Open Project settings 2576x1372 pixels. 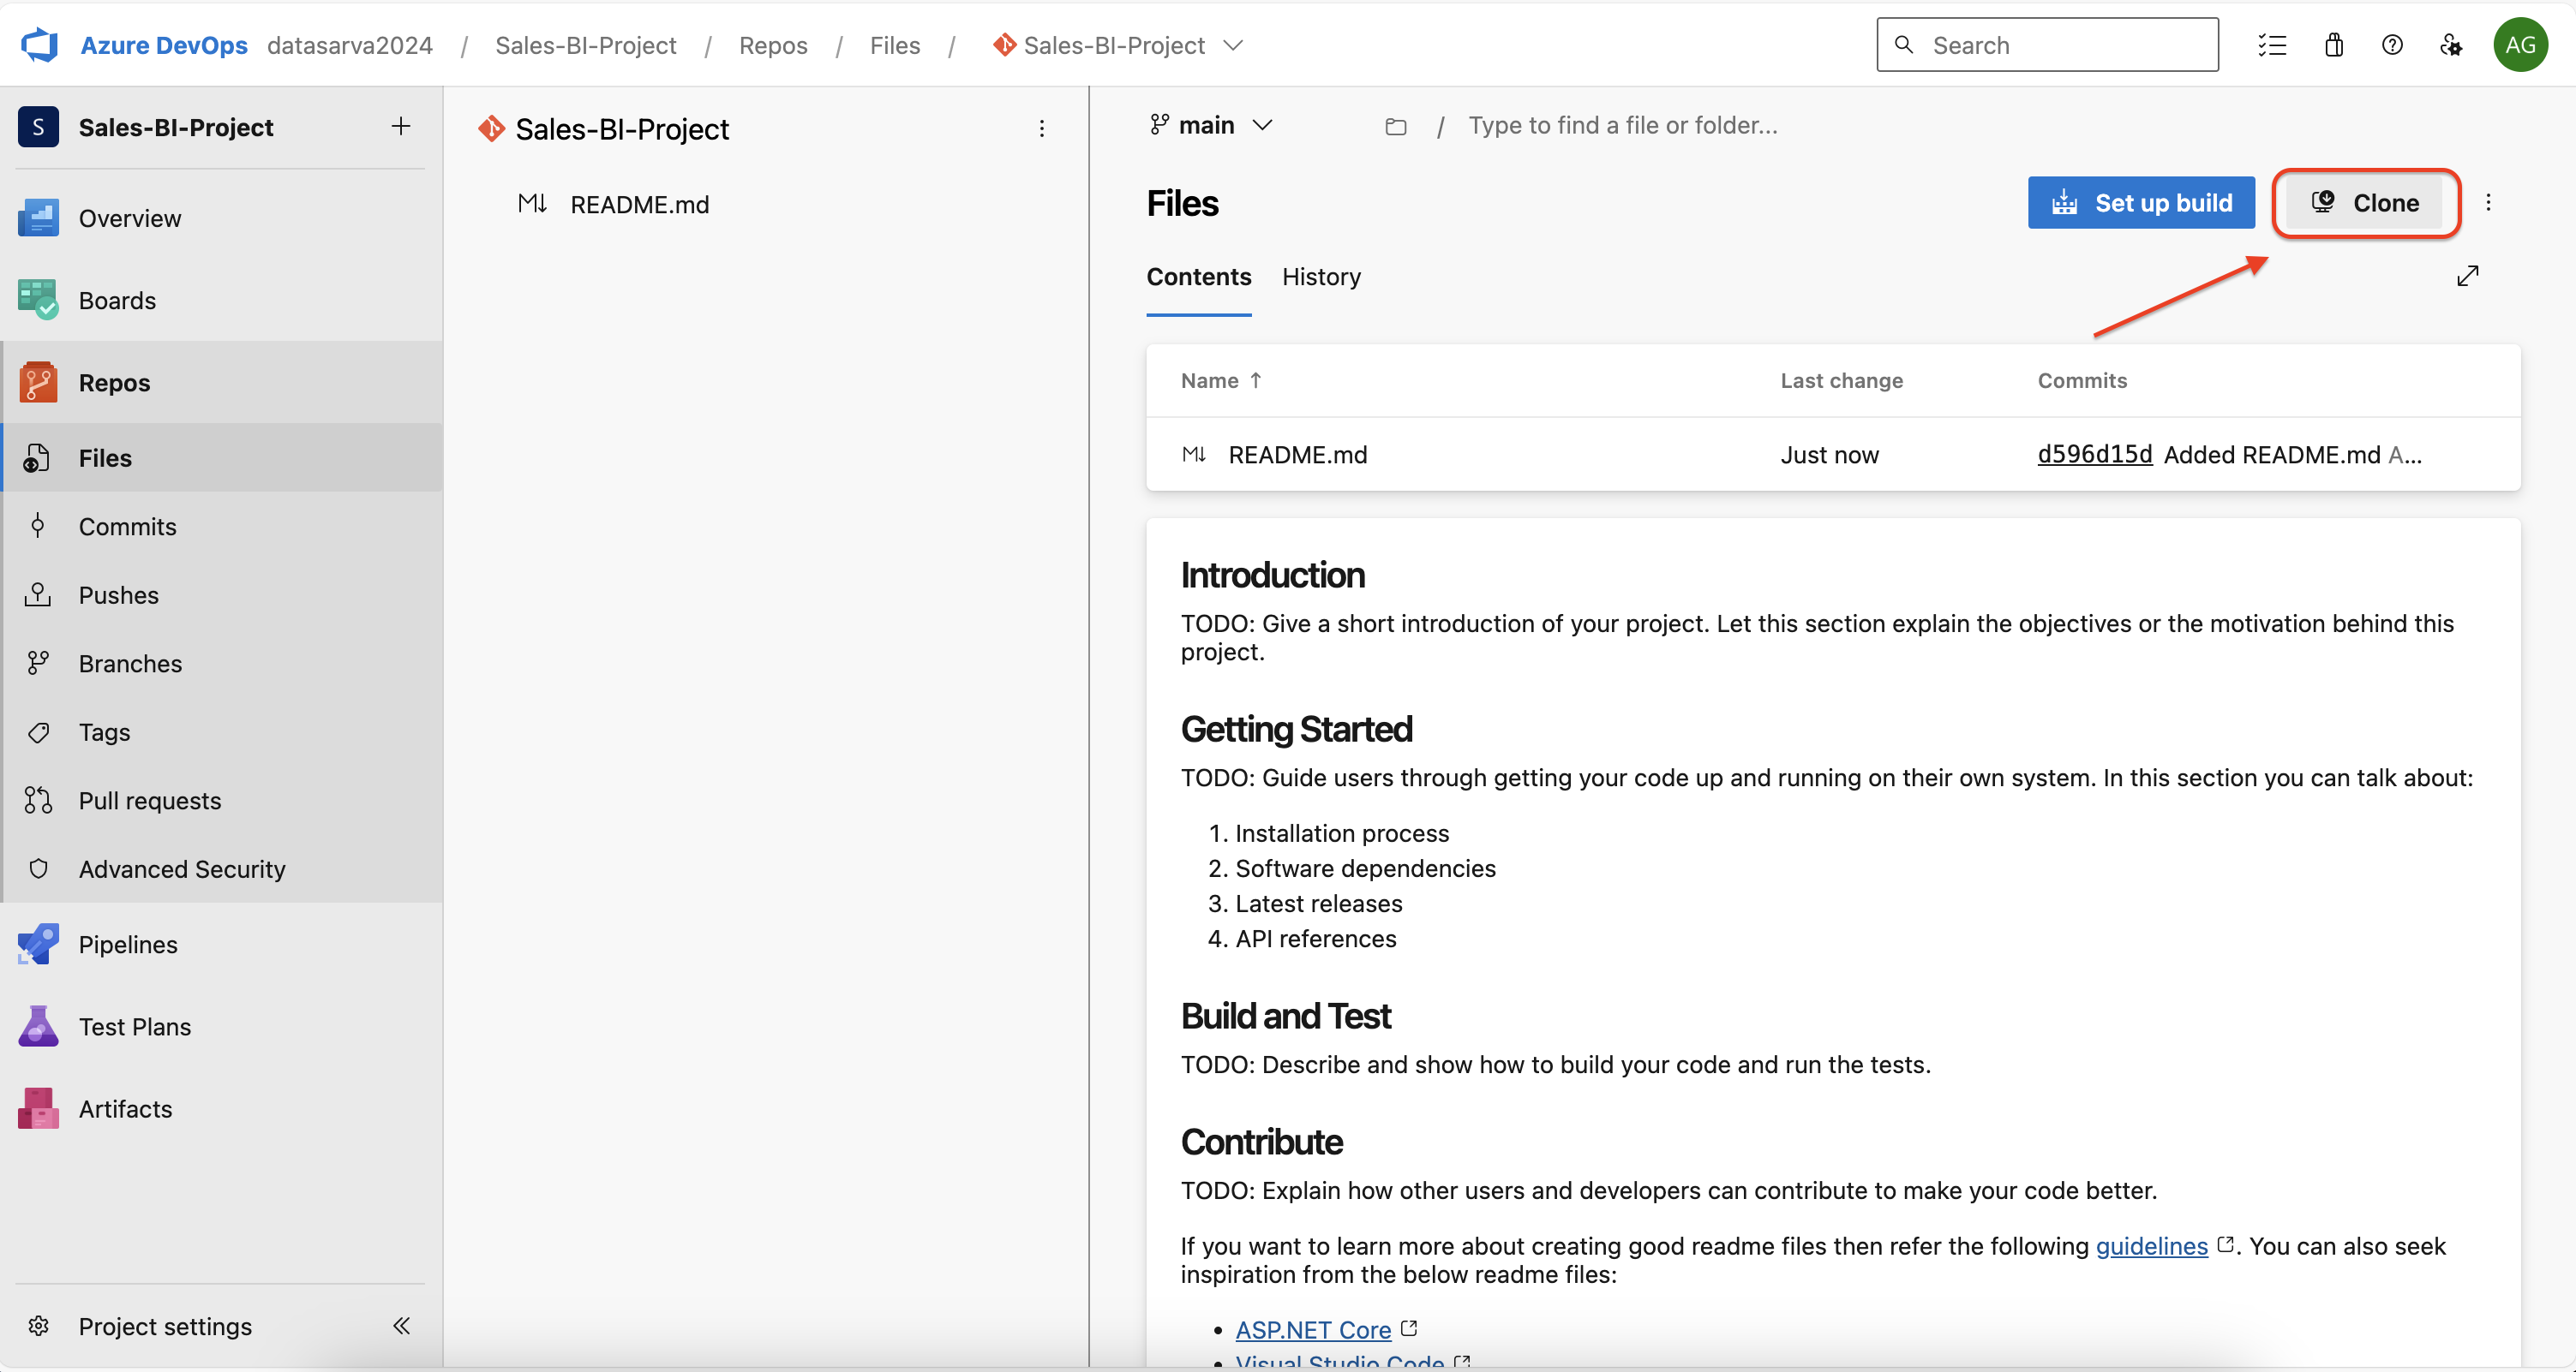(x=165, y=1326)
